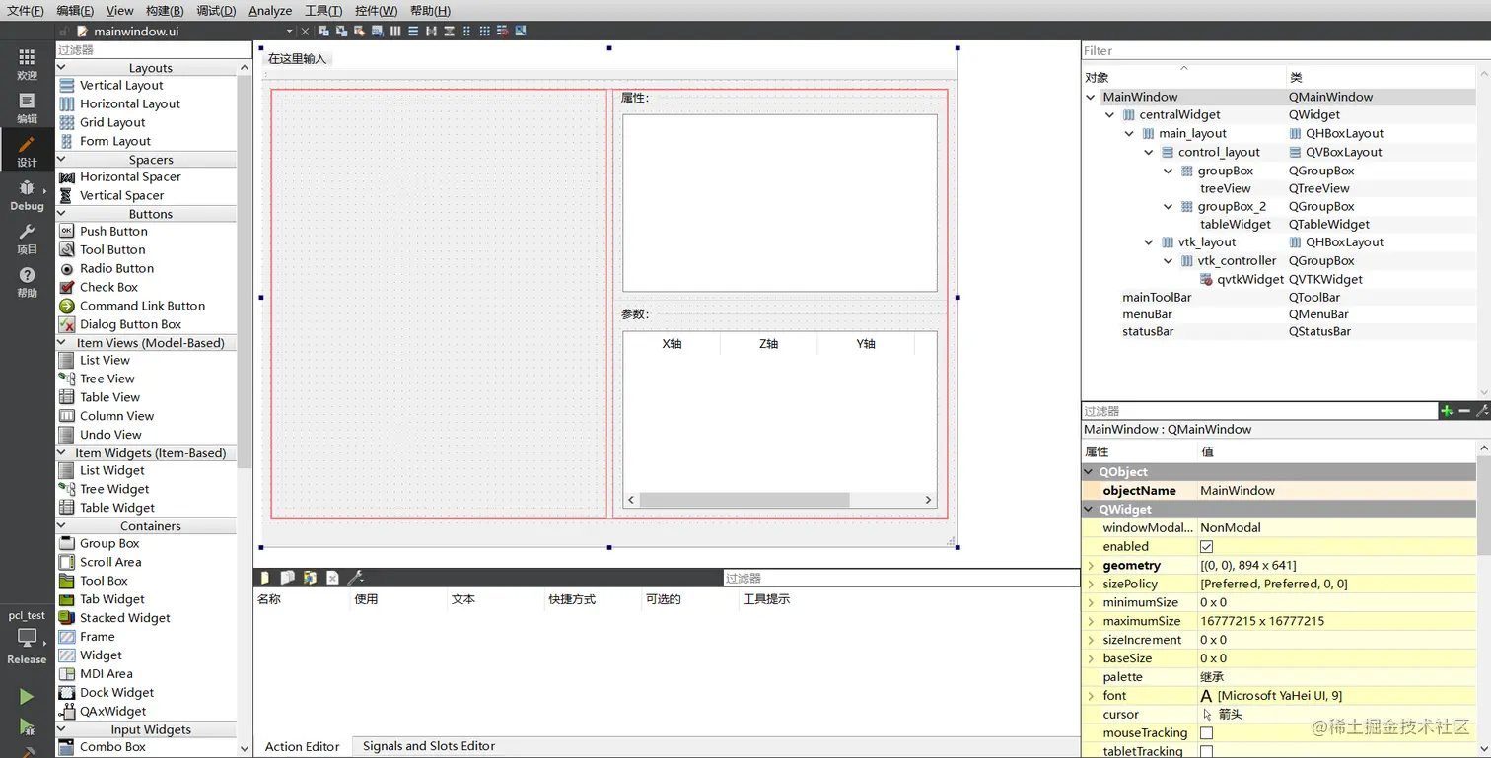Click Delete action icon in Action Editor

332,578
